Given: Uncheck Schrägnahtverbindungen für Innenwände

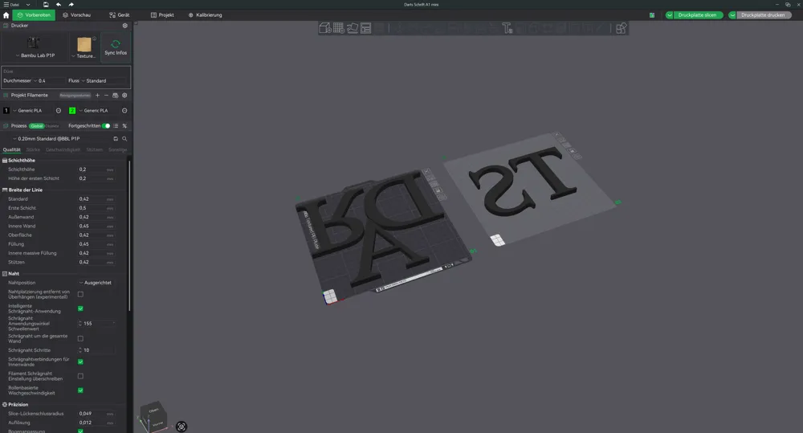Looking at the screenshot, I should click(x=80, y=362).
